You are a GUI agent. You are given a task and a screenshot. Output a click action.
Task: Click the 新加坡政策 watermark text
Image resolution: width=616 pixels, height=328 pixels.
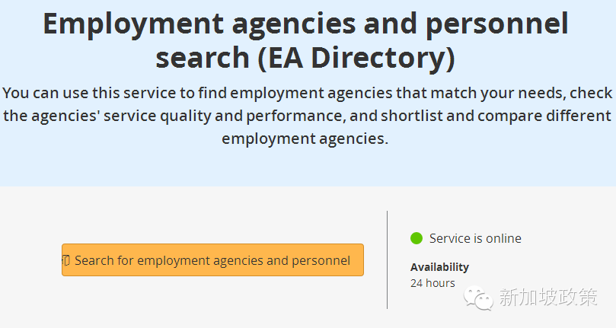tap(548, 297)
